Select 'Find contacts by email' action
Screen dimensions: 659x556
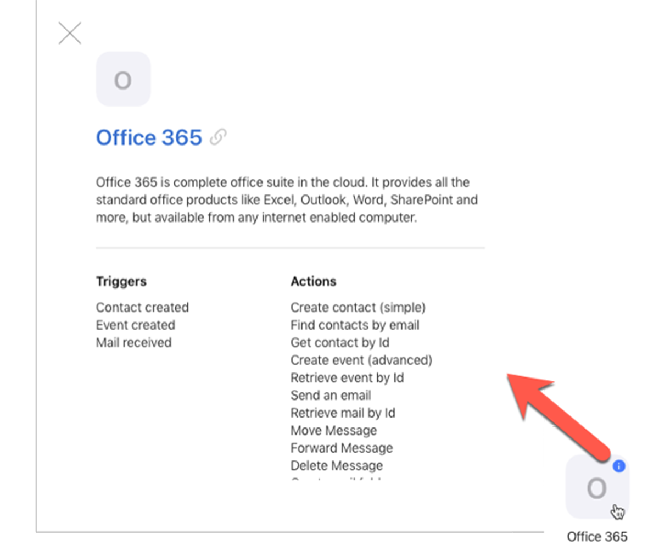(x=355, y=325)
